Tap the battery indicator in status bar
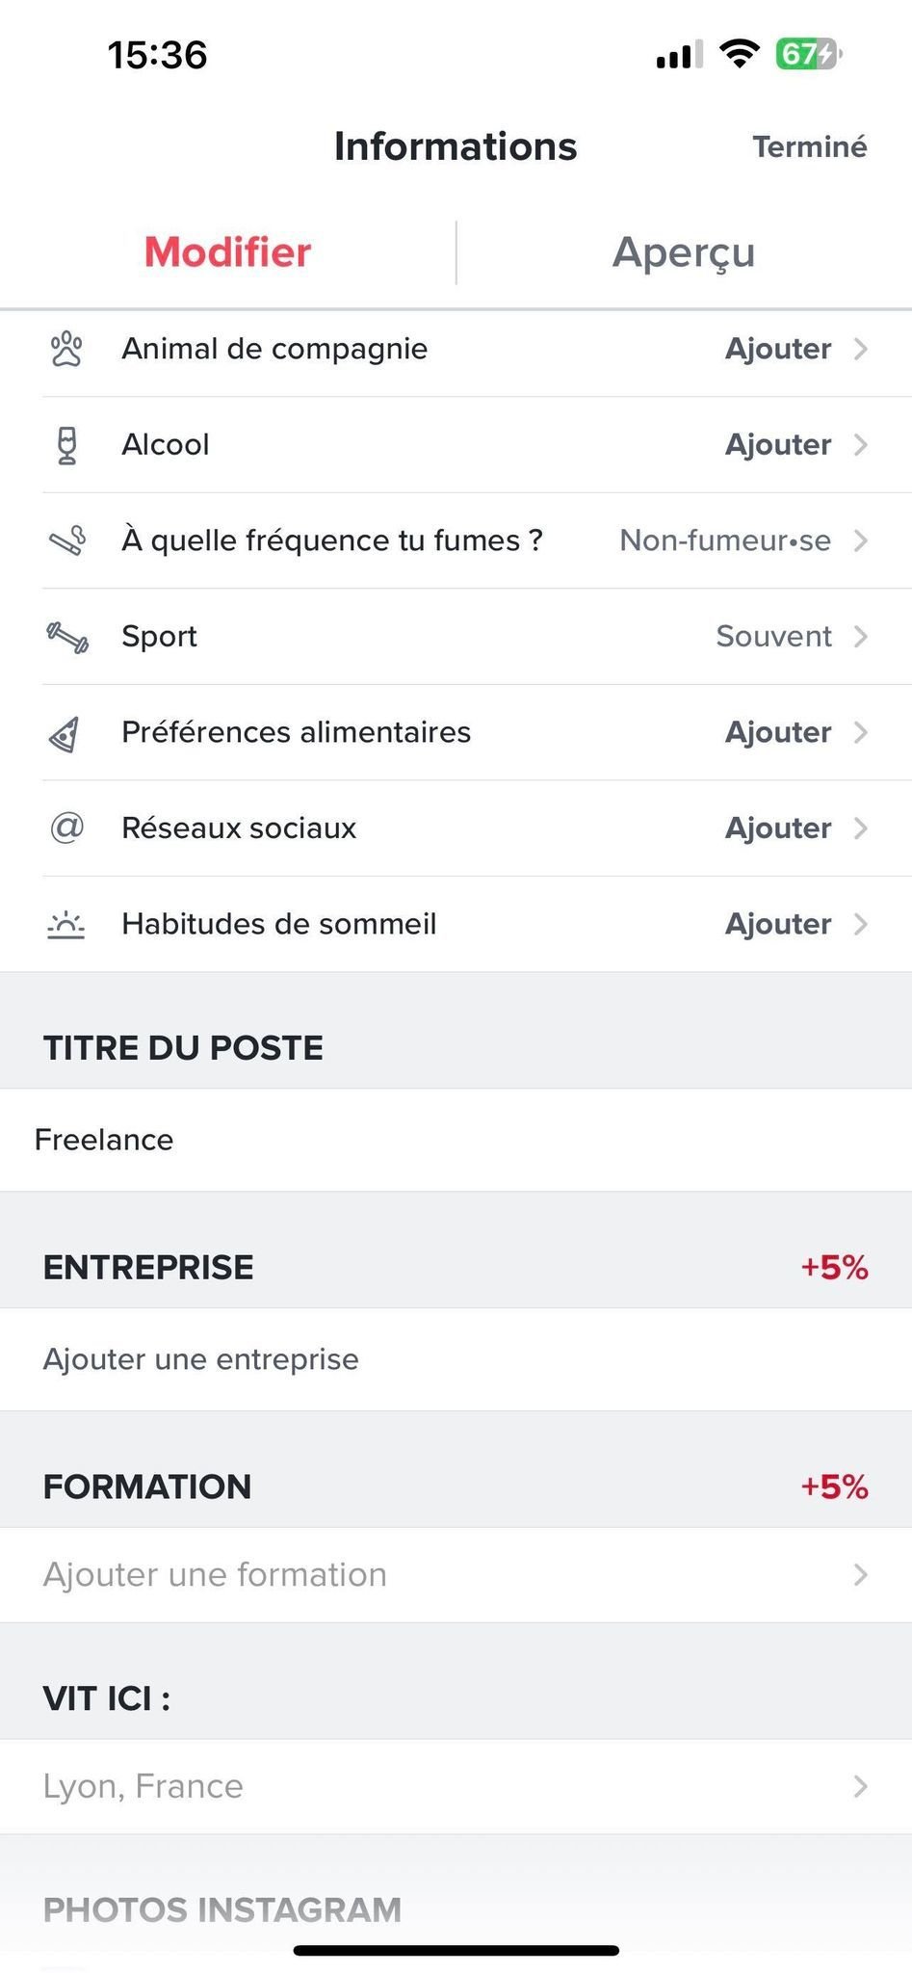 pyautogui.click(x=807, y=54)
